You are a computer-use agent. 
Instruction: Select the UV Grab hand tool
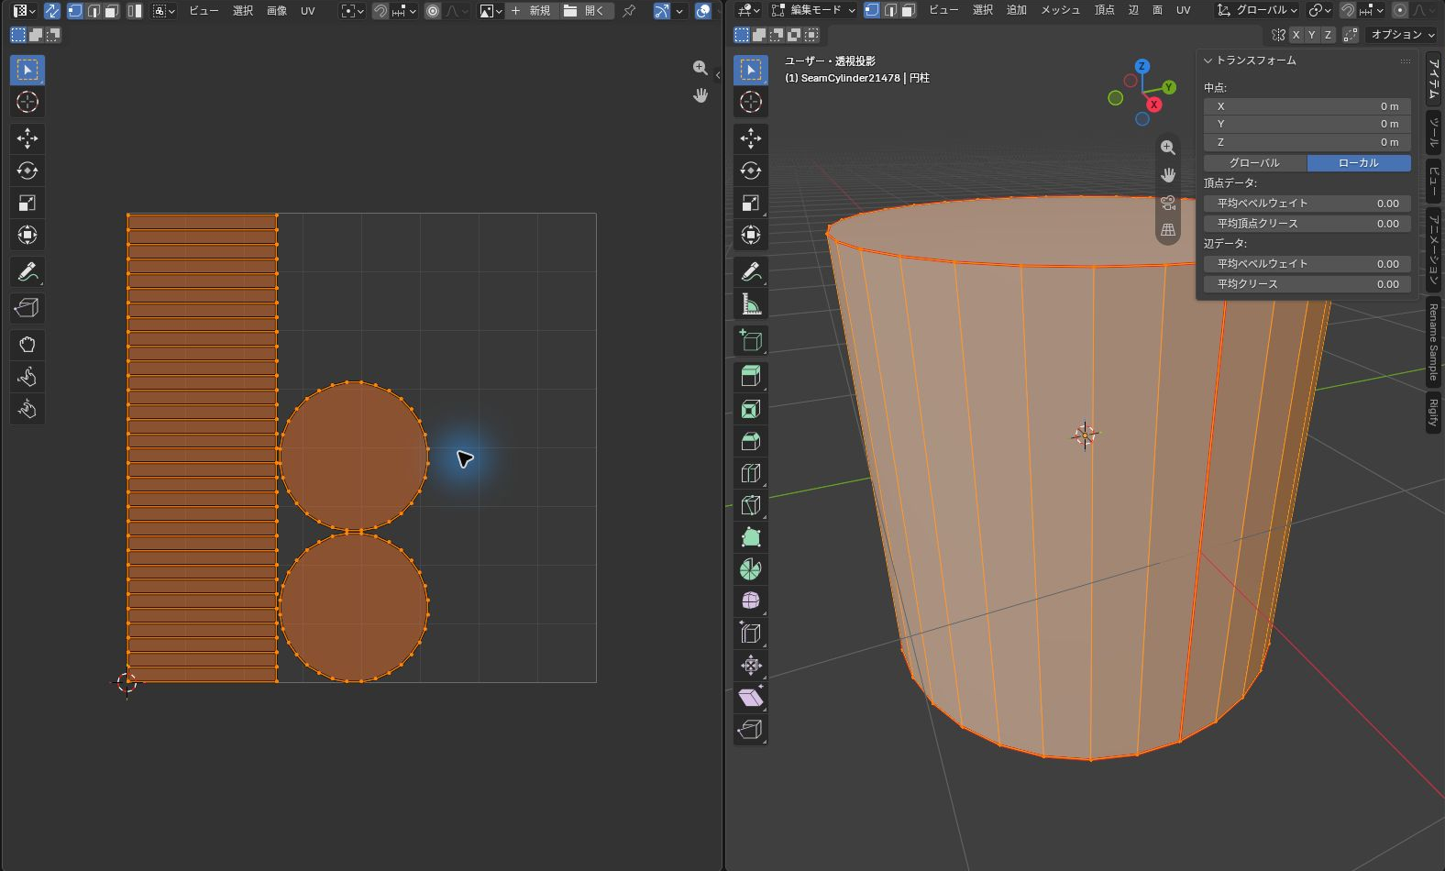(28, 345)
